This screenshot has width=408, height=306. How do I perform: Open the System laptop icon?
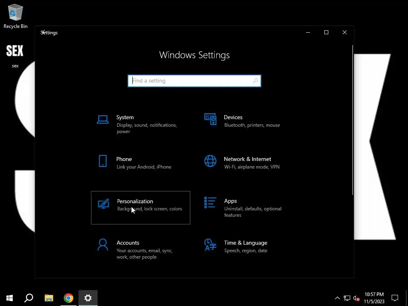103,120
